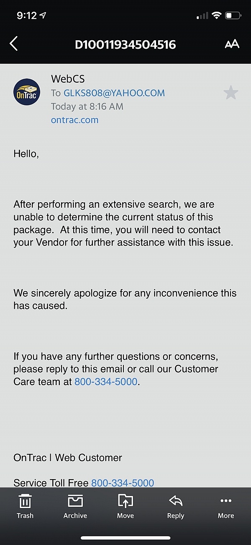Tap the subject title D10011934504516

pyautogui.click(x=125, y=44)
